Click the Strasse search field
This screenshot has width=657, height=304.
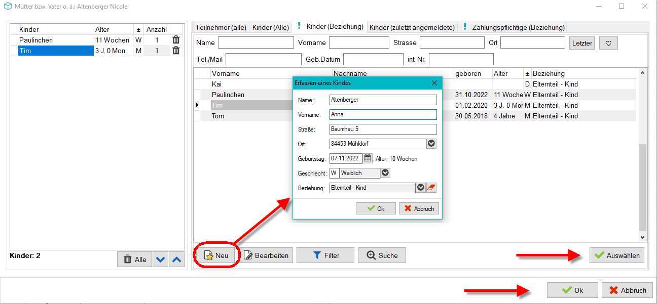(x=452, y=42)
